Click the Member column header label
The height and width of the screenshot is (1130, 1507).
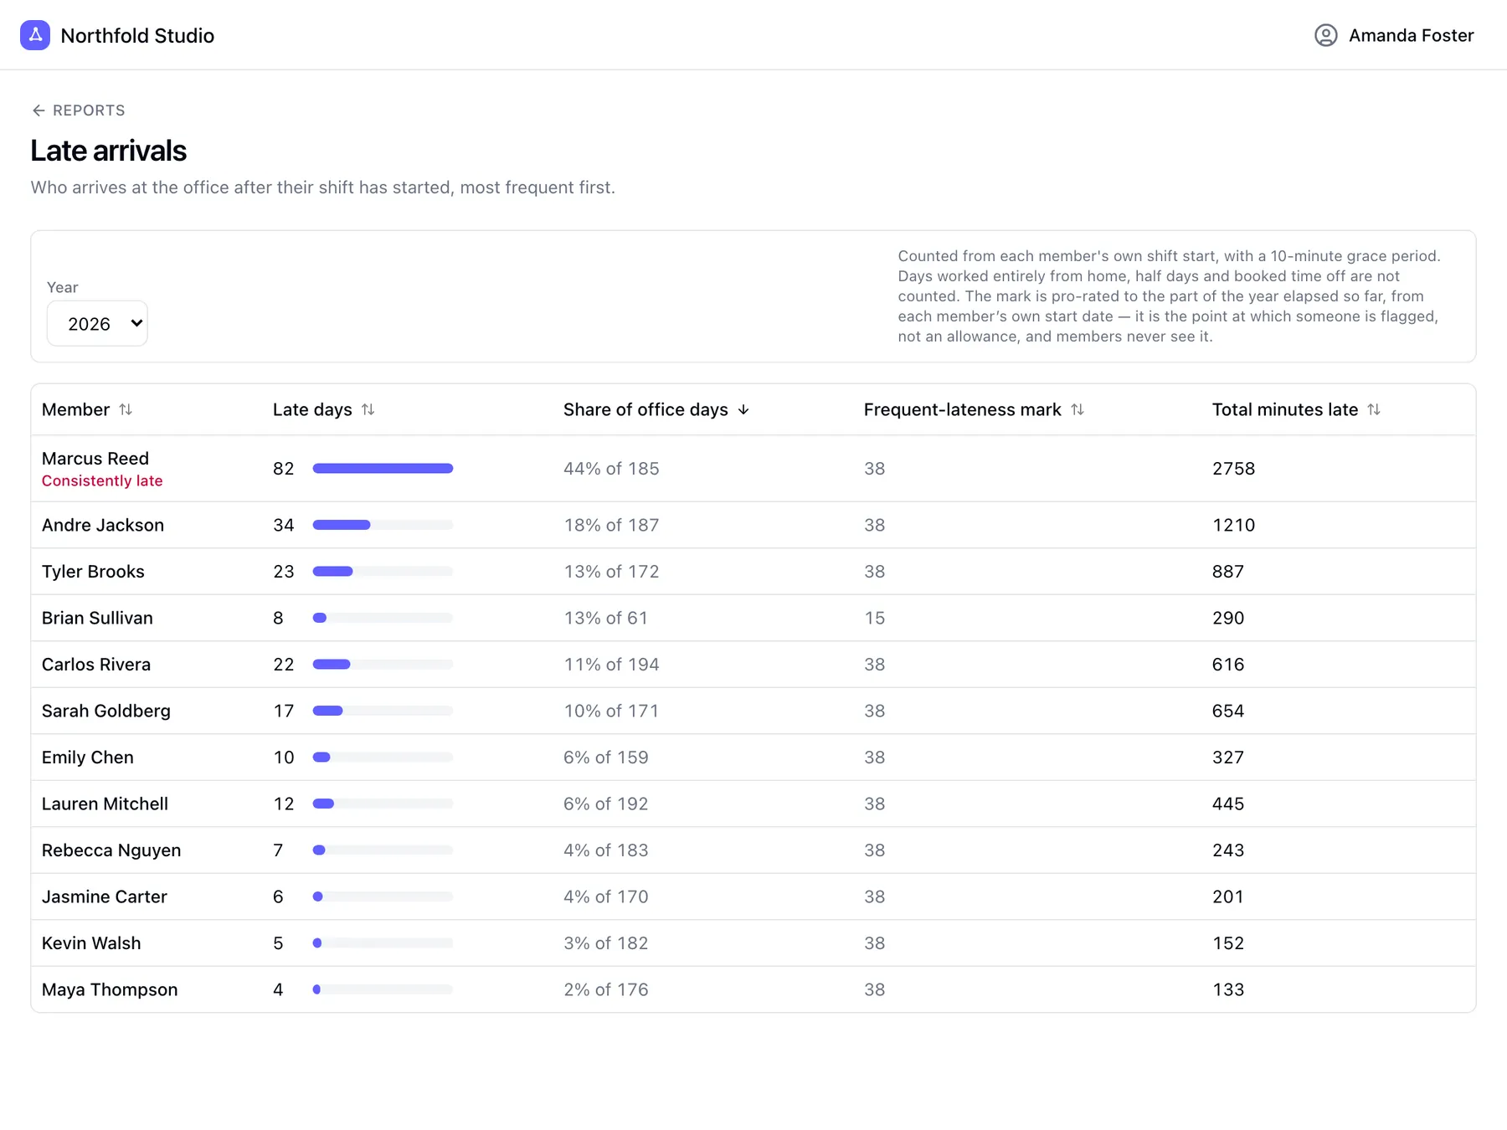tap(75, 409)
